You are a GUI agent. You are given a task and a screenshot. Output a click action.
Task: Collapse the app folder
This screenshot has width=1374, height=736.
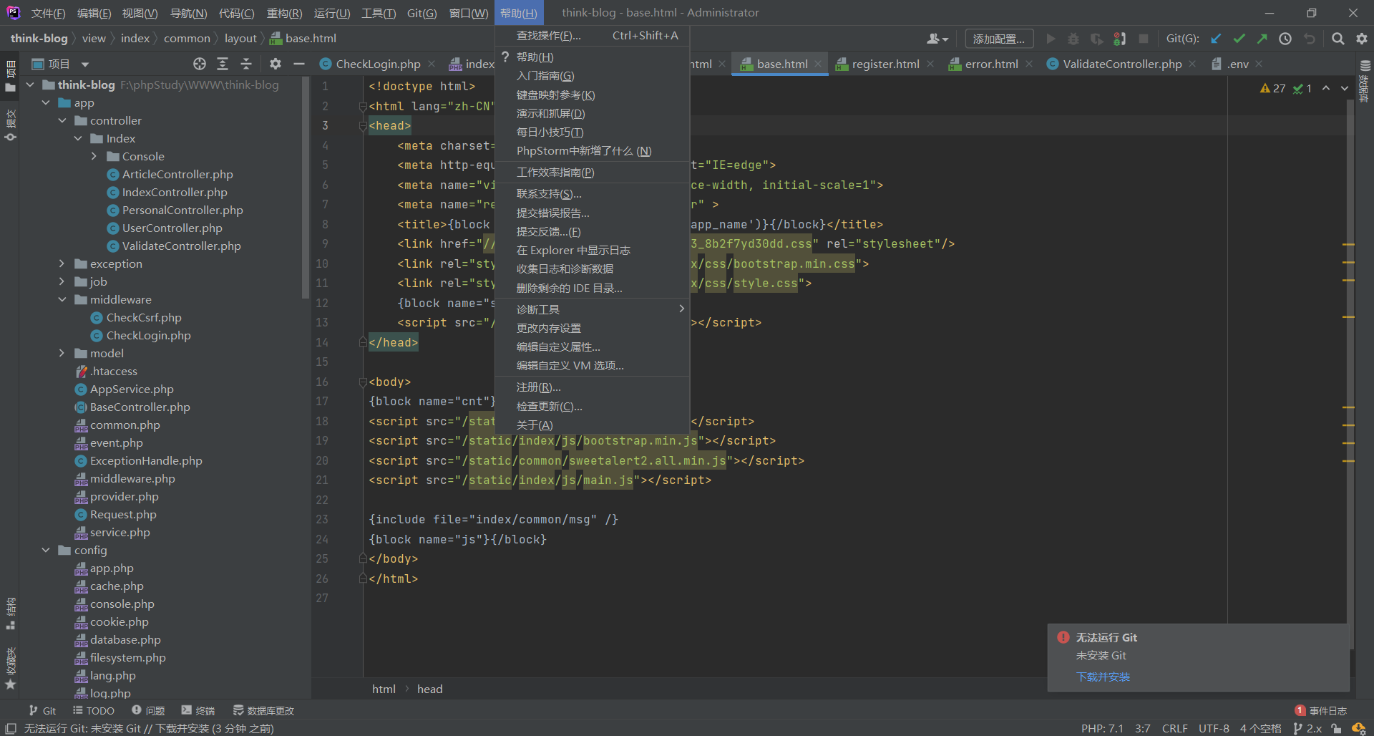click(46, 102)
